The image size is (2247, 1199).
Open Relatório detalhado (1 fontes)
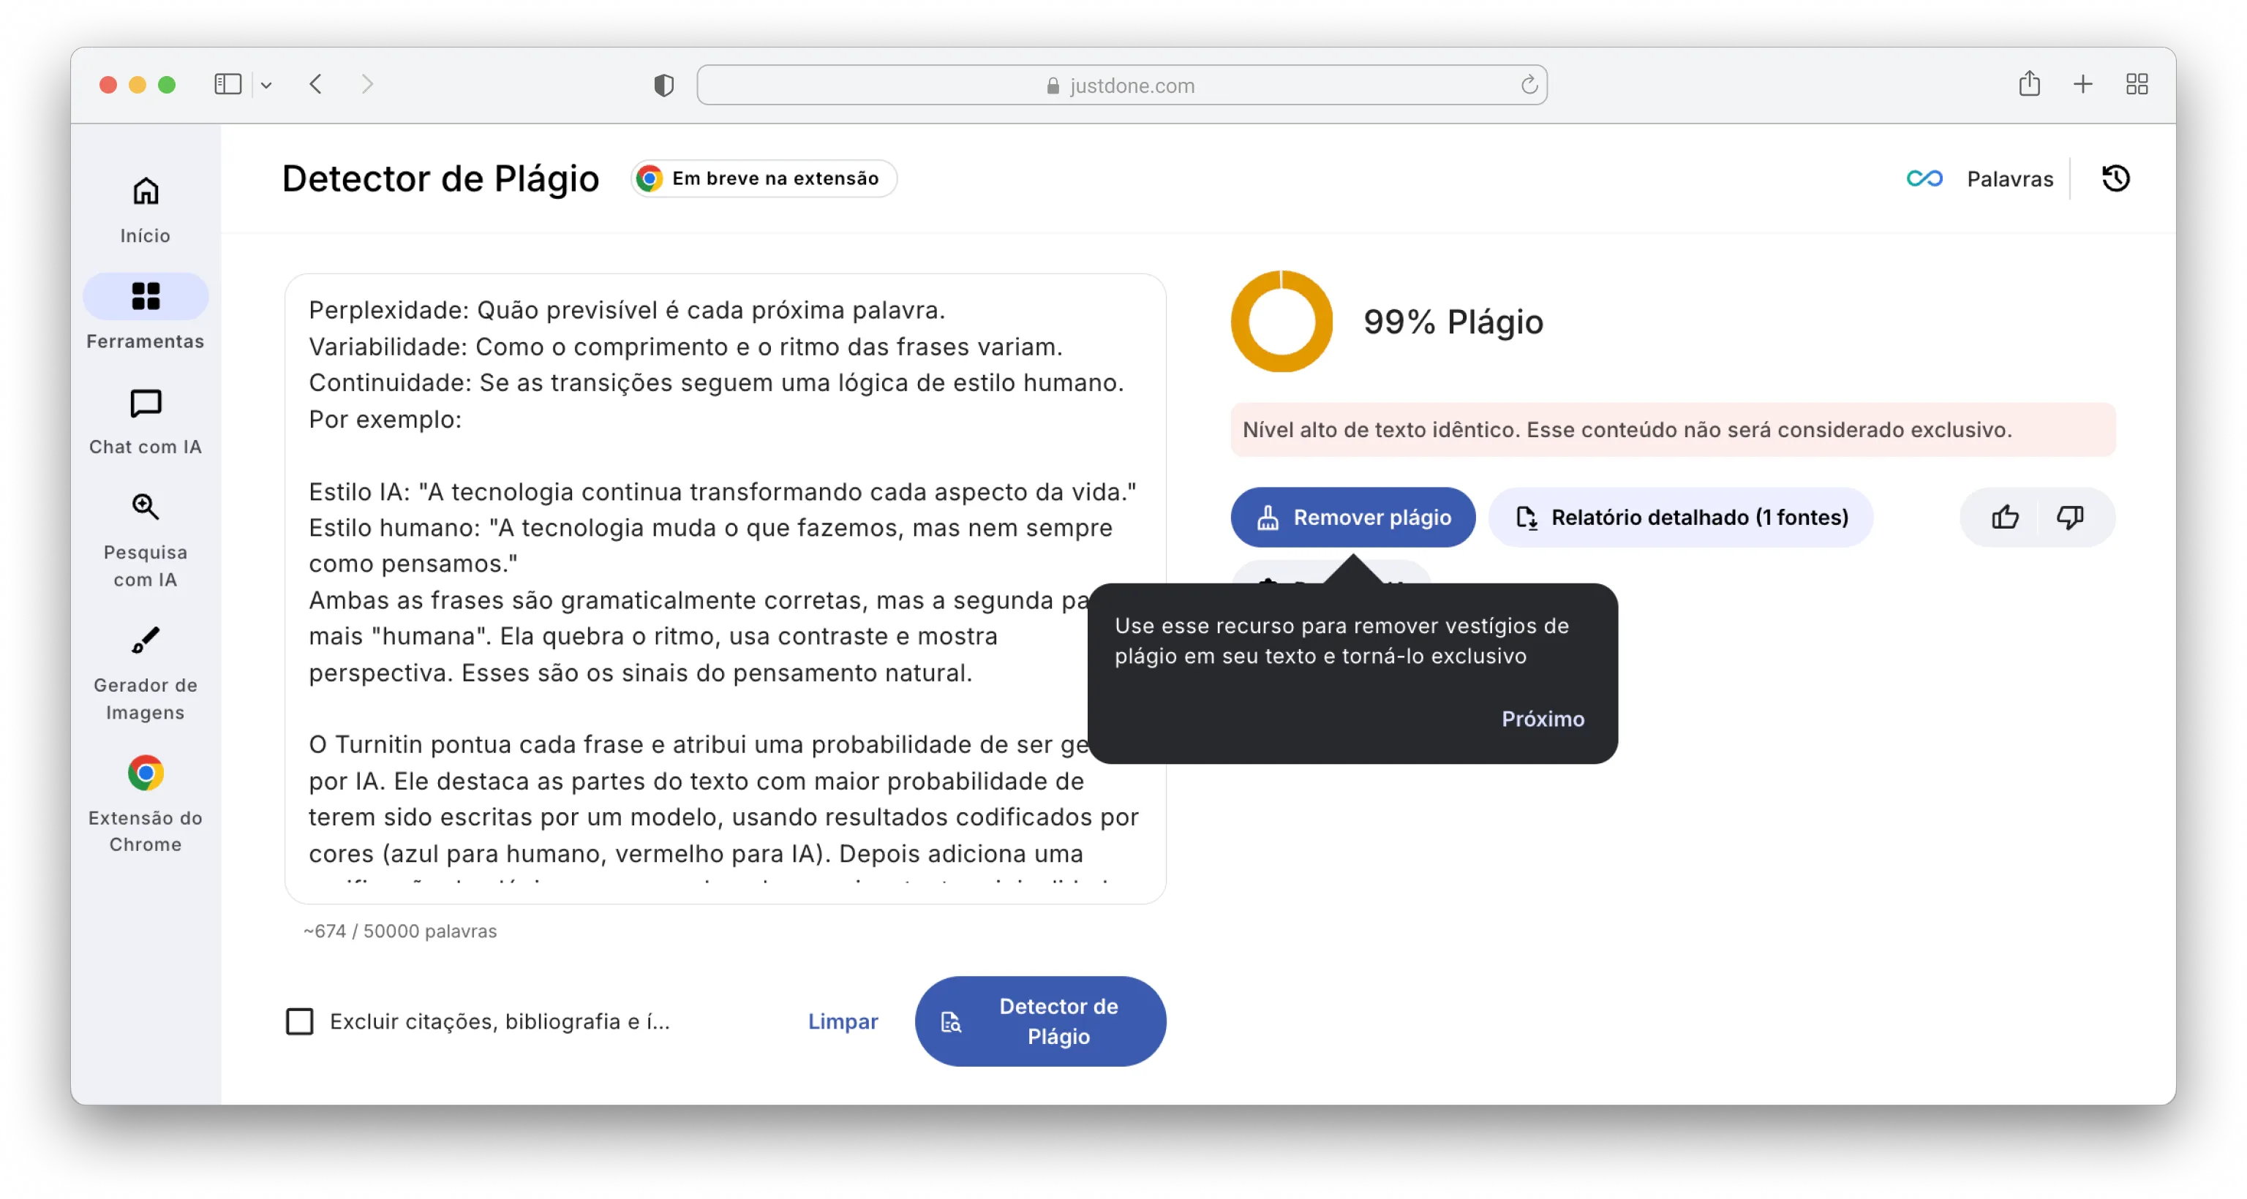[1681, 517]
